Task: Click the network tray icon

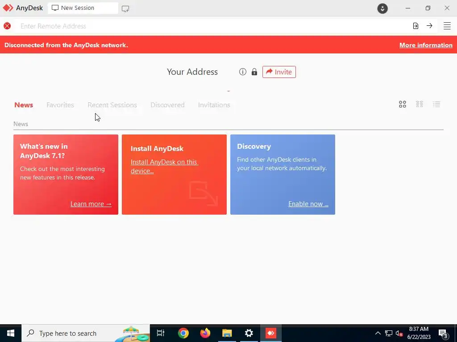Action: click(x=389, y=333)
